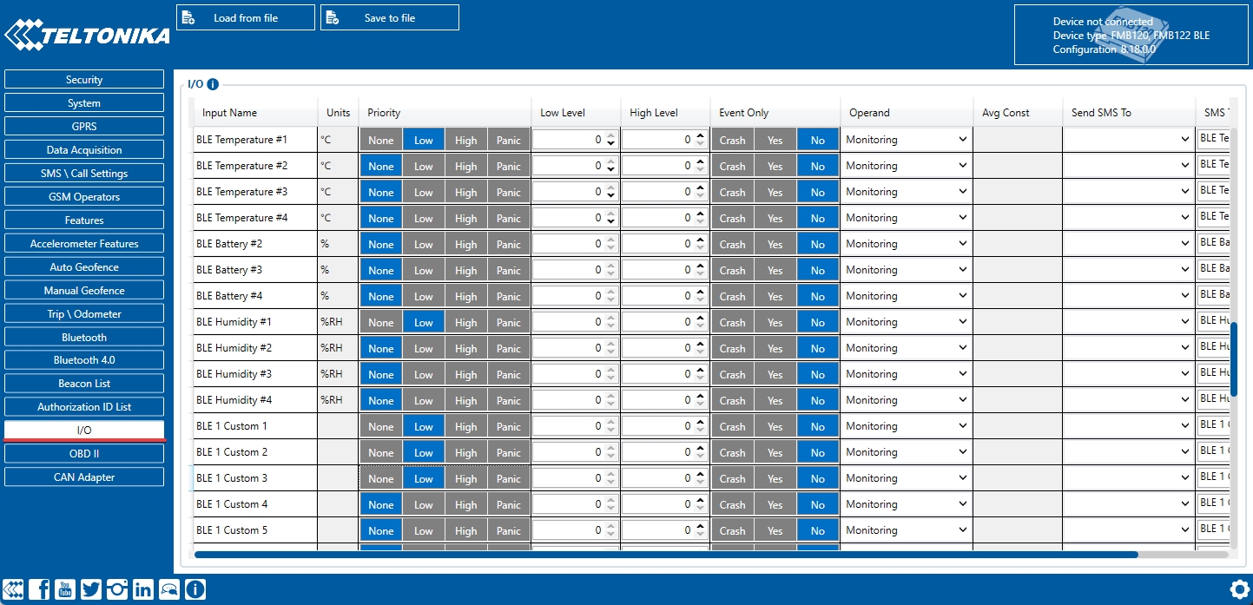This screenshot has width=1253, height=605.
Task: Switch to the Bluetooth 4.0 section
Action: (83, 359)
